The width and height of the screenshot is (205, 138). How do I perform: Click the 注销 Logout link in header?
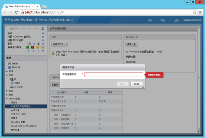176,20
